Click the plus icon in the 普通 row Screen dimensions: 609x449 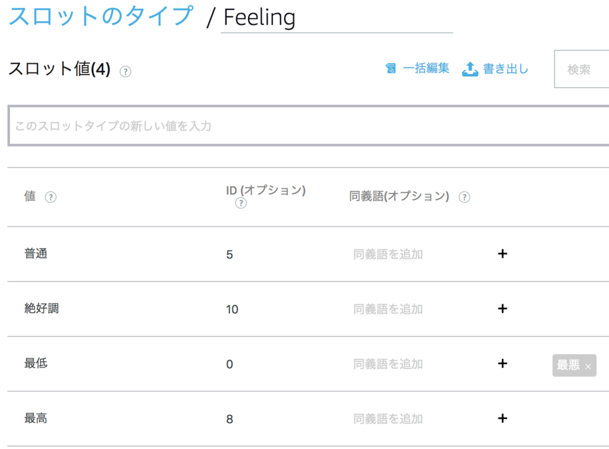(x=503, y=254)
